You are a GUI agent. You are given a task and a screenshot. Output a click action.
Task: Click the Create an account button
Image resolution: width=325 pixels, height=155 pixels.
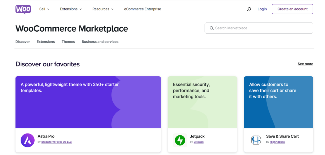pyautogui.click(x=292, y=9)
